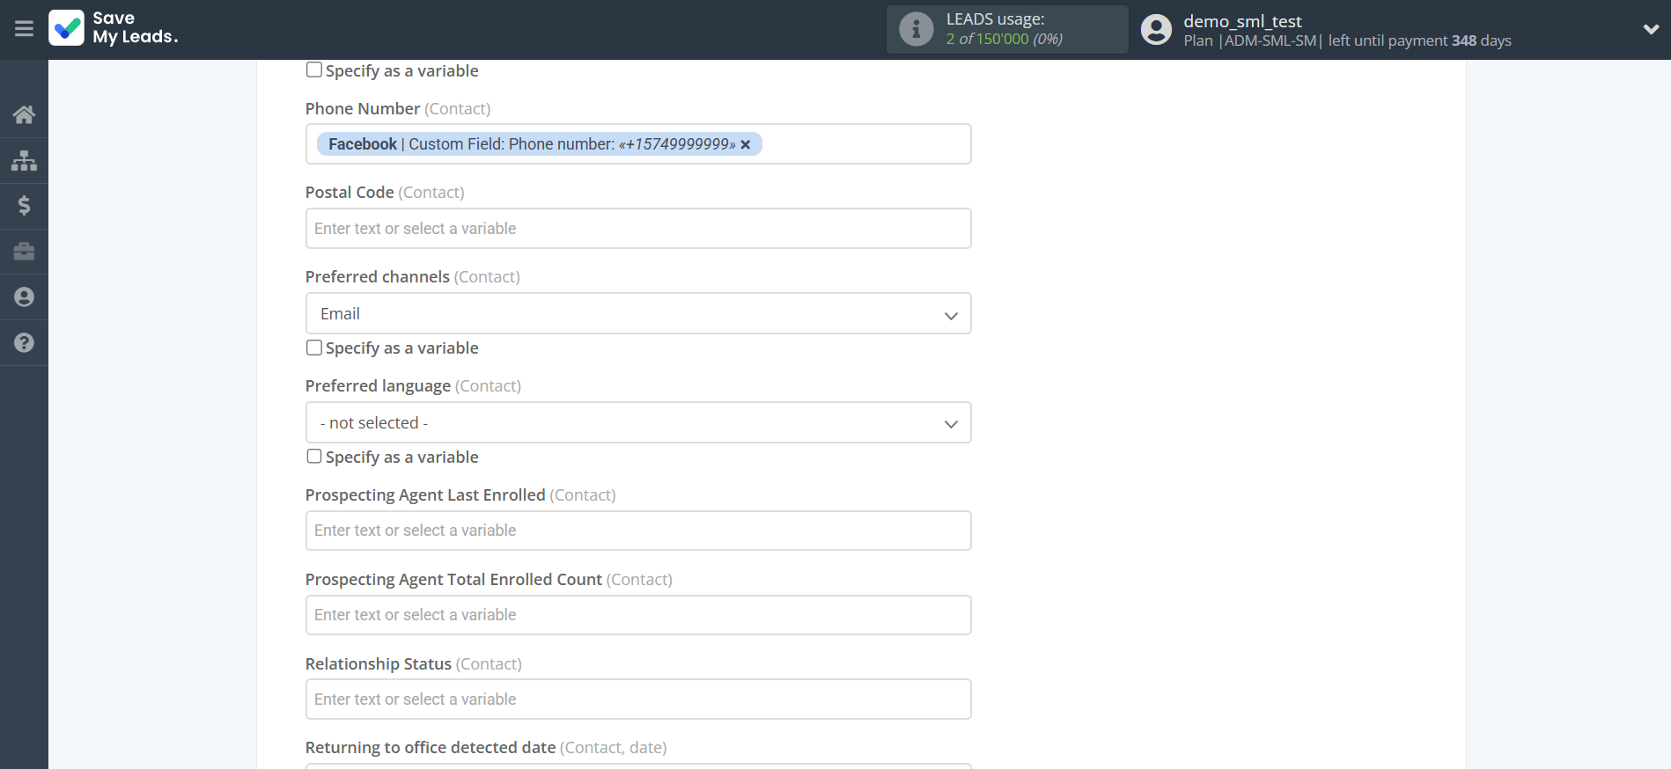Focus the Prospecting Agent Last Enrolled field
Screen dimensions: 1671x769
pyautogui.click(x=637, y=531)
